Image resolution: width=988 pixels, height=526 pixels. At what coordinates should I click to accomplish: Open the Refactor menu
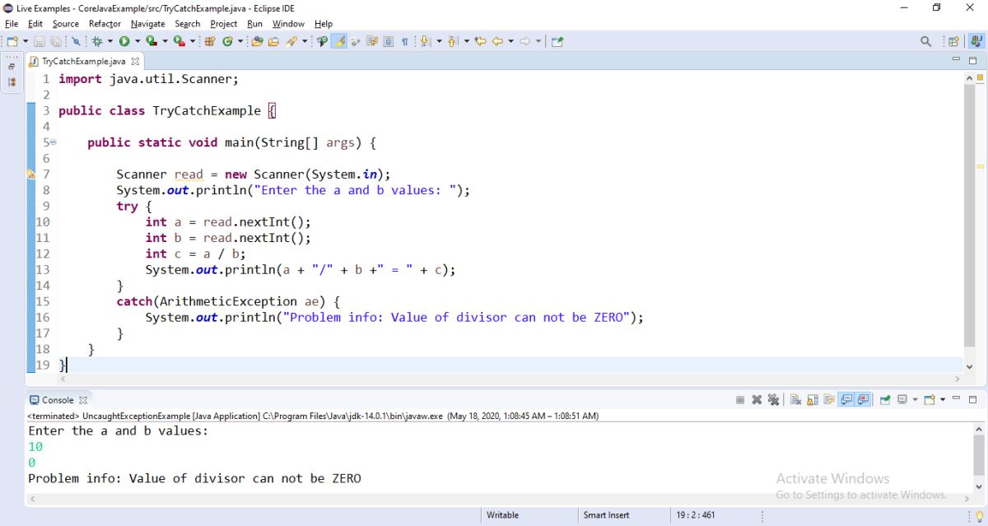coord(105,24)
